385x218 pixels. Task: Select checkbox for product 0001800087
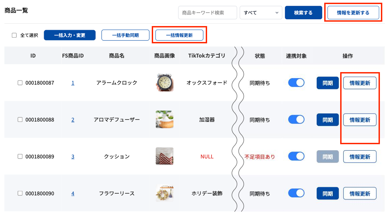[x=20, y=83]
